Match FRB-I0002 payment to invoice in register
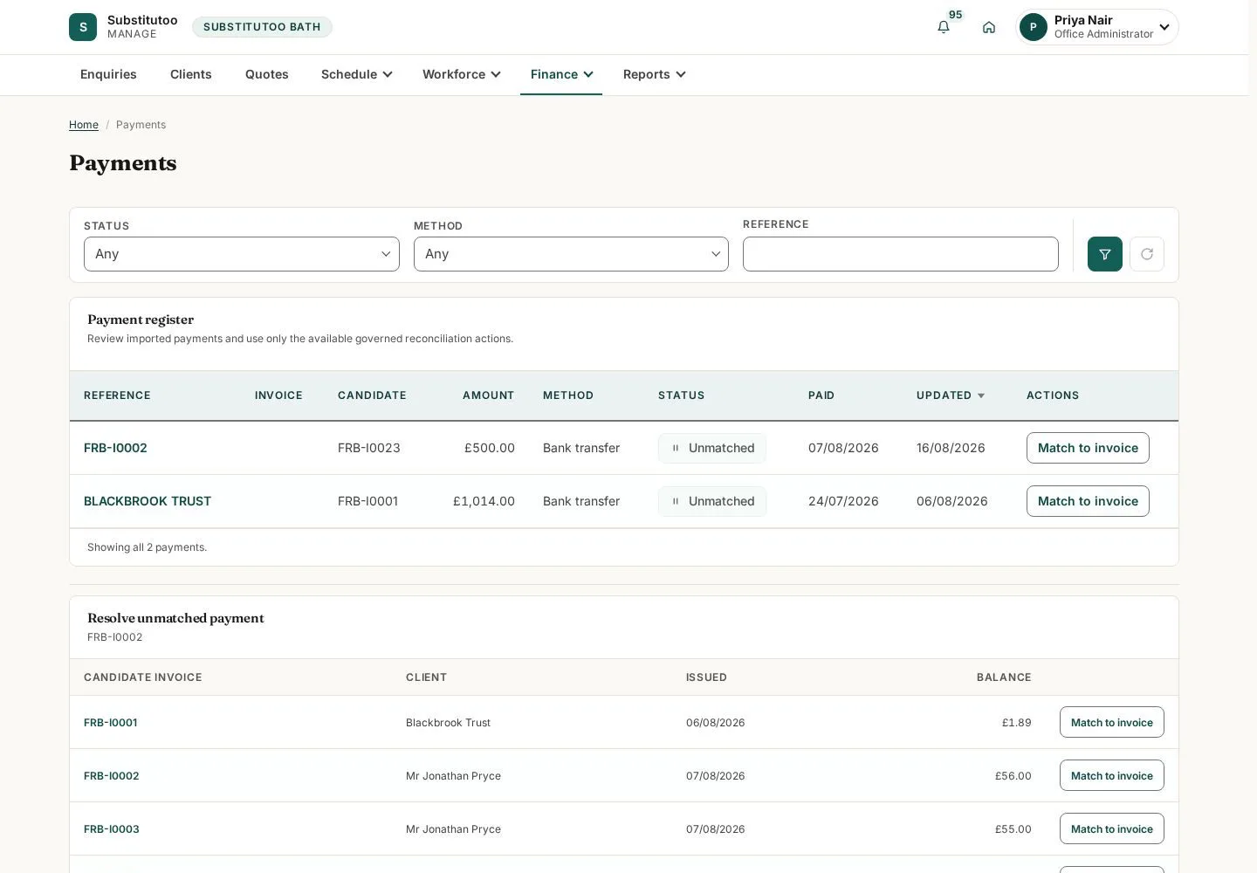Image resolution: width=1257 pixels, height=873 pixels. [x=1088, y=448]
